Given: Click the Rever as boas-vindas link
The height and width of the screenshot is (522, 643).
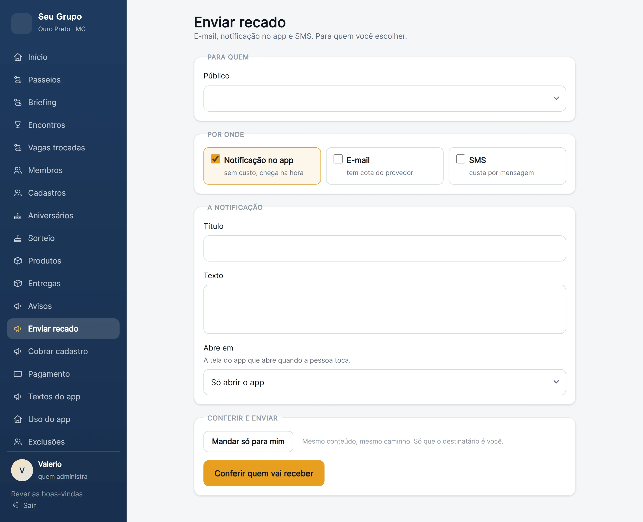Looking at the screenshot, I should (47, 494).
